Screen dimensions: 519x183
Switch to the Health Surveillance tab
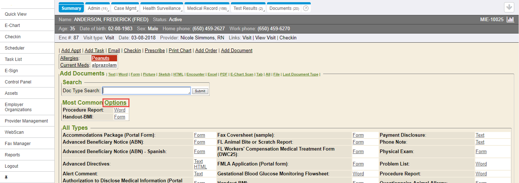click(162, 8)
